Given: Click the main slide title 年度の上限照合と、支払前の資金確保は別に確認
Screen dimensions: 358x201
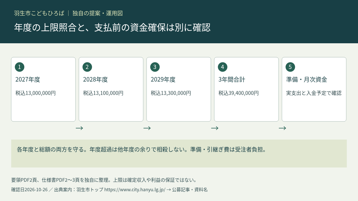Looking at the screenshot, I should [x=112, y=27].
